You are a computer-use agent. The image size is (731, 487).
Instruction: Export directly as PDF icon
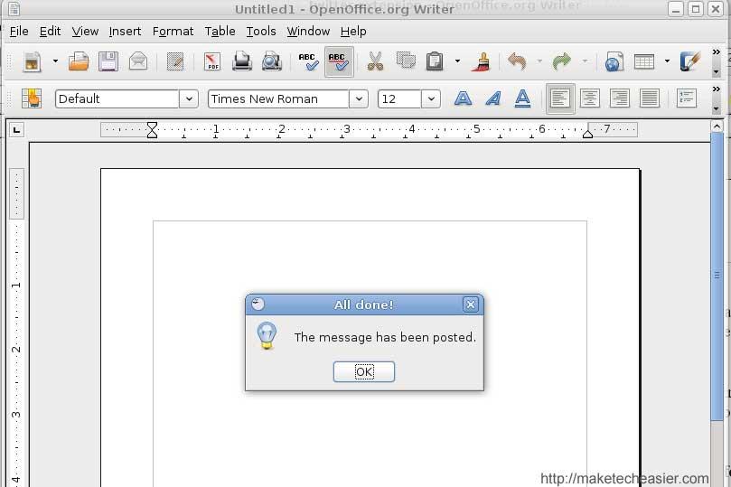click(x=212, y=61)
